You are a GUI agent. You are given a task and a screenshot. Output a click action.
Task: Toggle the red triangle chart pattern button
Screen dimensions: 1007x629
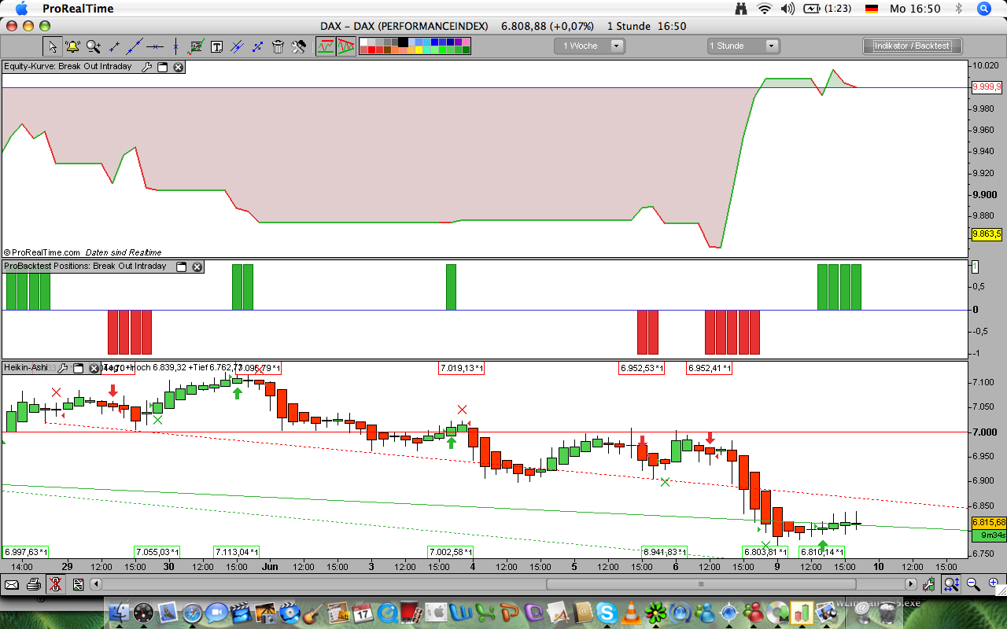[x=346, y=46]
